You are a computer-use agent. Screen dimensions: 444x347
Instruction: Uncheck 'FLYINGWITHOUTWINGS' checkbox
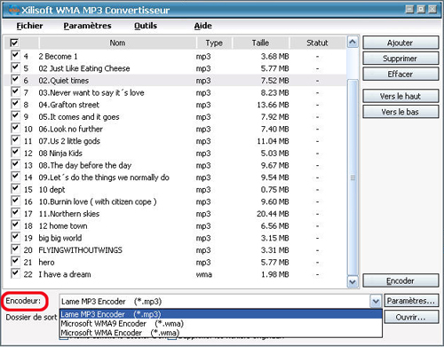click(15, 249)
